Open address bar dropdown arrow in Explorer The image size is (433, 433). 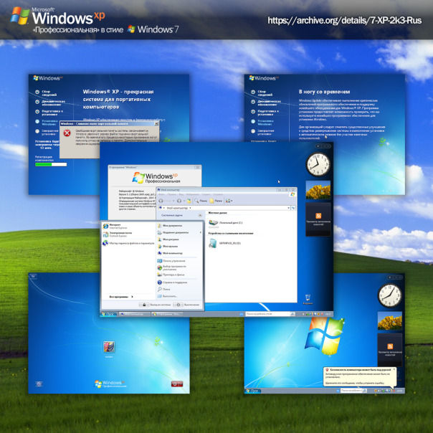(289, 208)
